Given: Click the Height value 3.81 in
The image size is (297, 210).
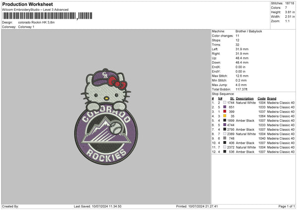Looking at the screenshot, I should pyautogui.click(x=290, y=12).
